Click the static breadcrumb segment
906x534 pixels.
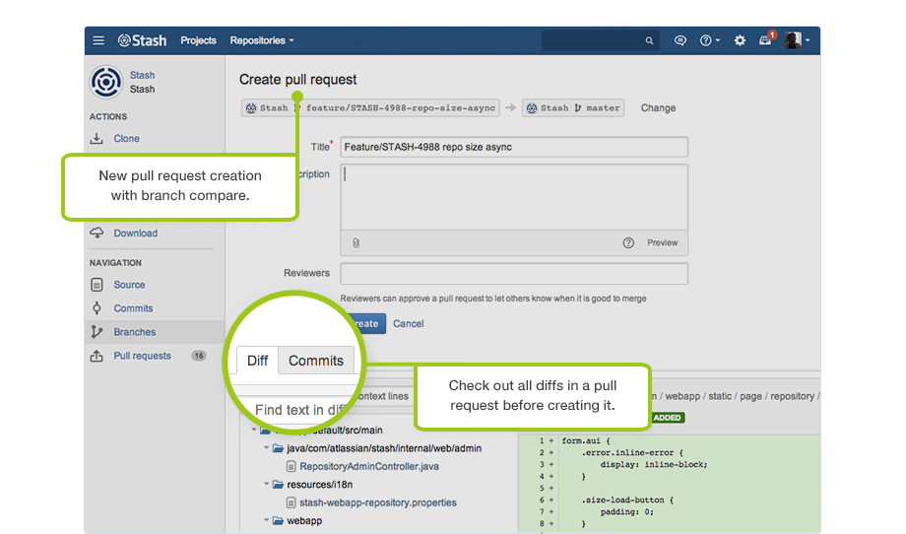point(720,396)
